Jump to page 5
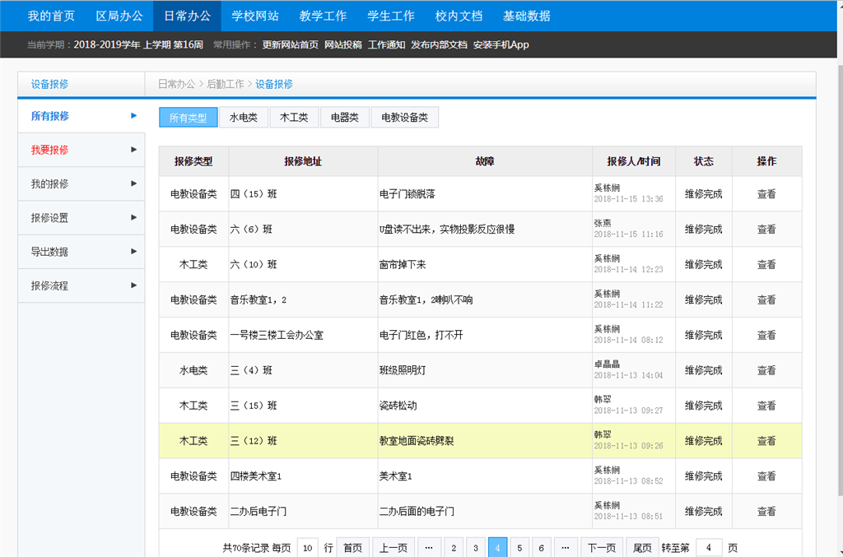 click(519, 547)
